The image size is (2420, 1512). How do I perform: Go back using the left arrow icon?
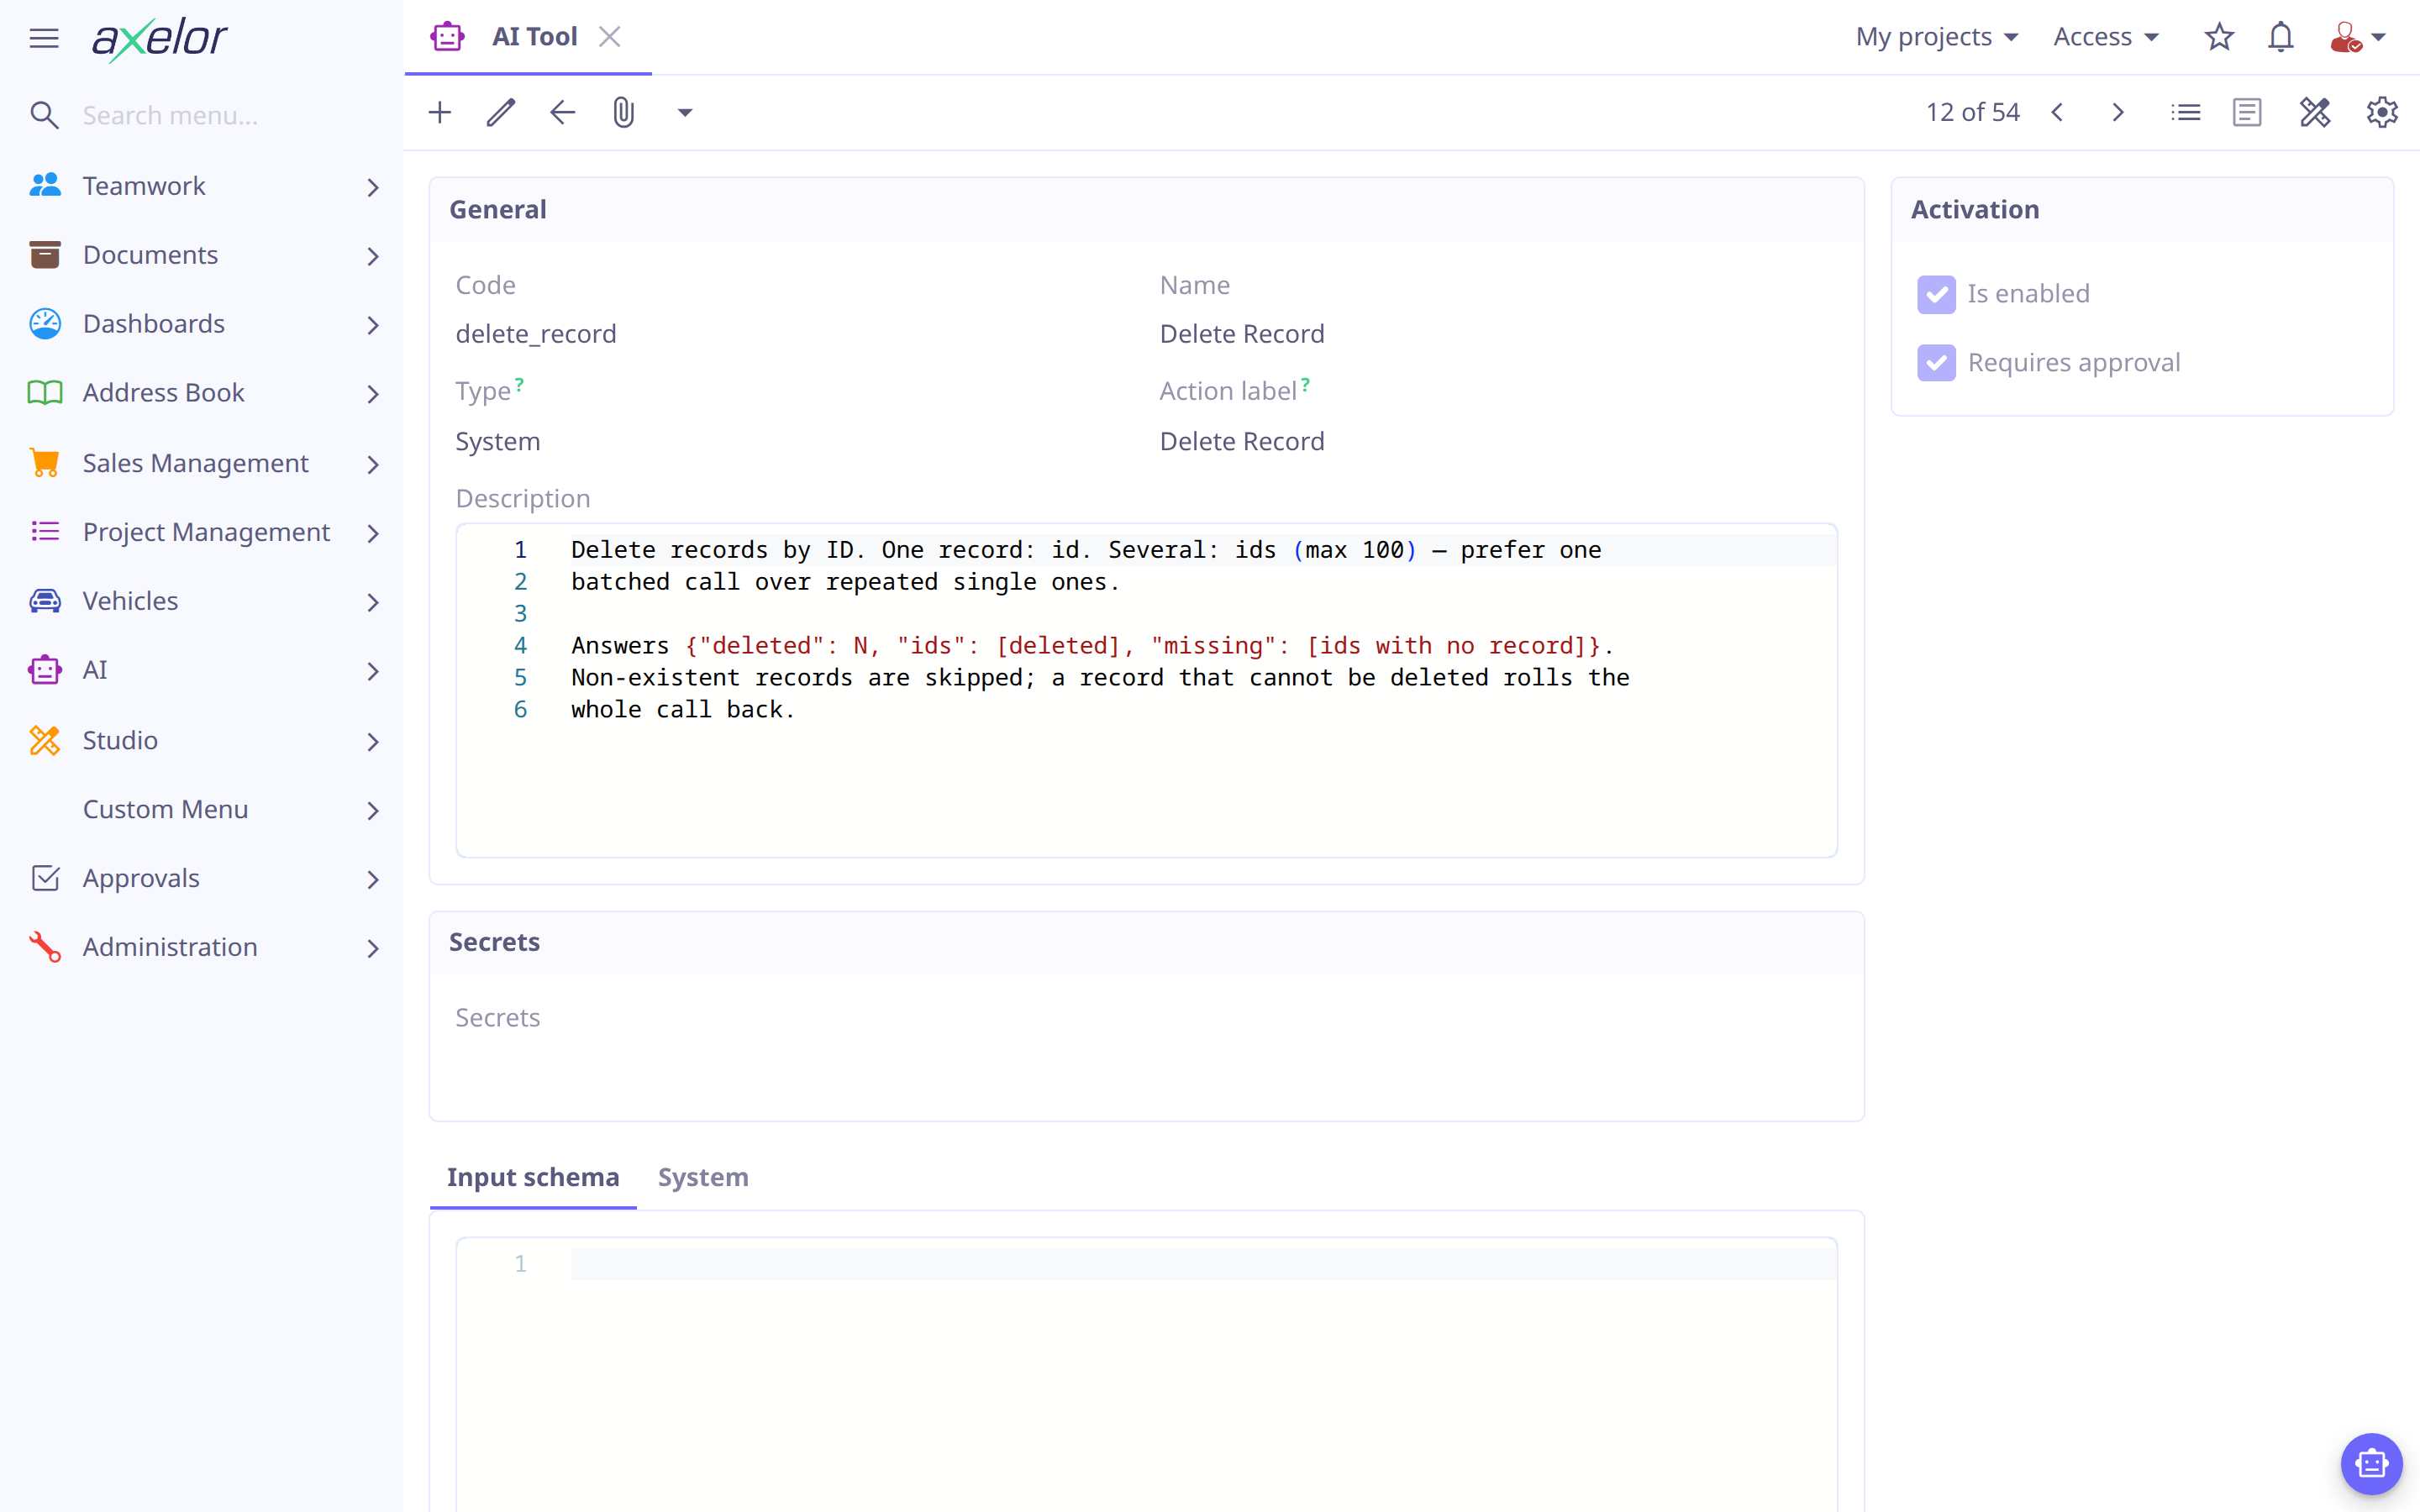563,112
